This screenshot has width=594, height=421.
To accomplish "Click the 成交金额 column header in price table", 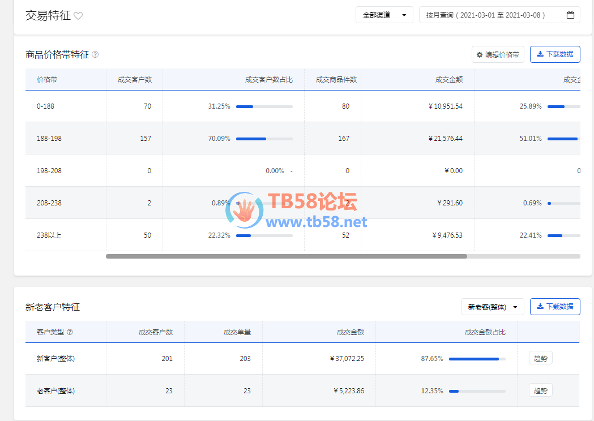I will [448, 80].
